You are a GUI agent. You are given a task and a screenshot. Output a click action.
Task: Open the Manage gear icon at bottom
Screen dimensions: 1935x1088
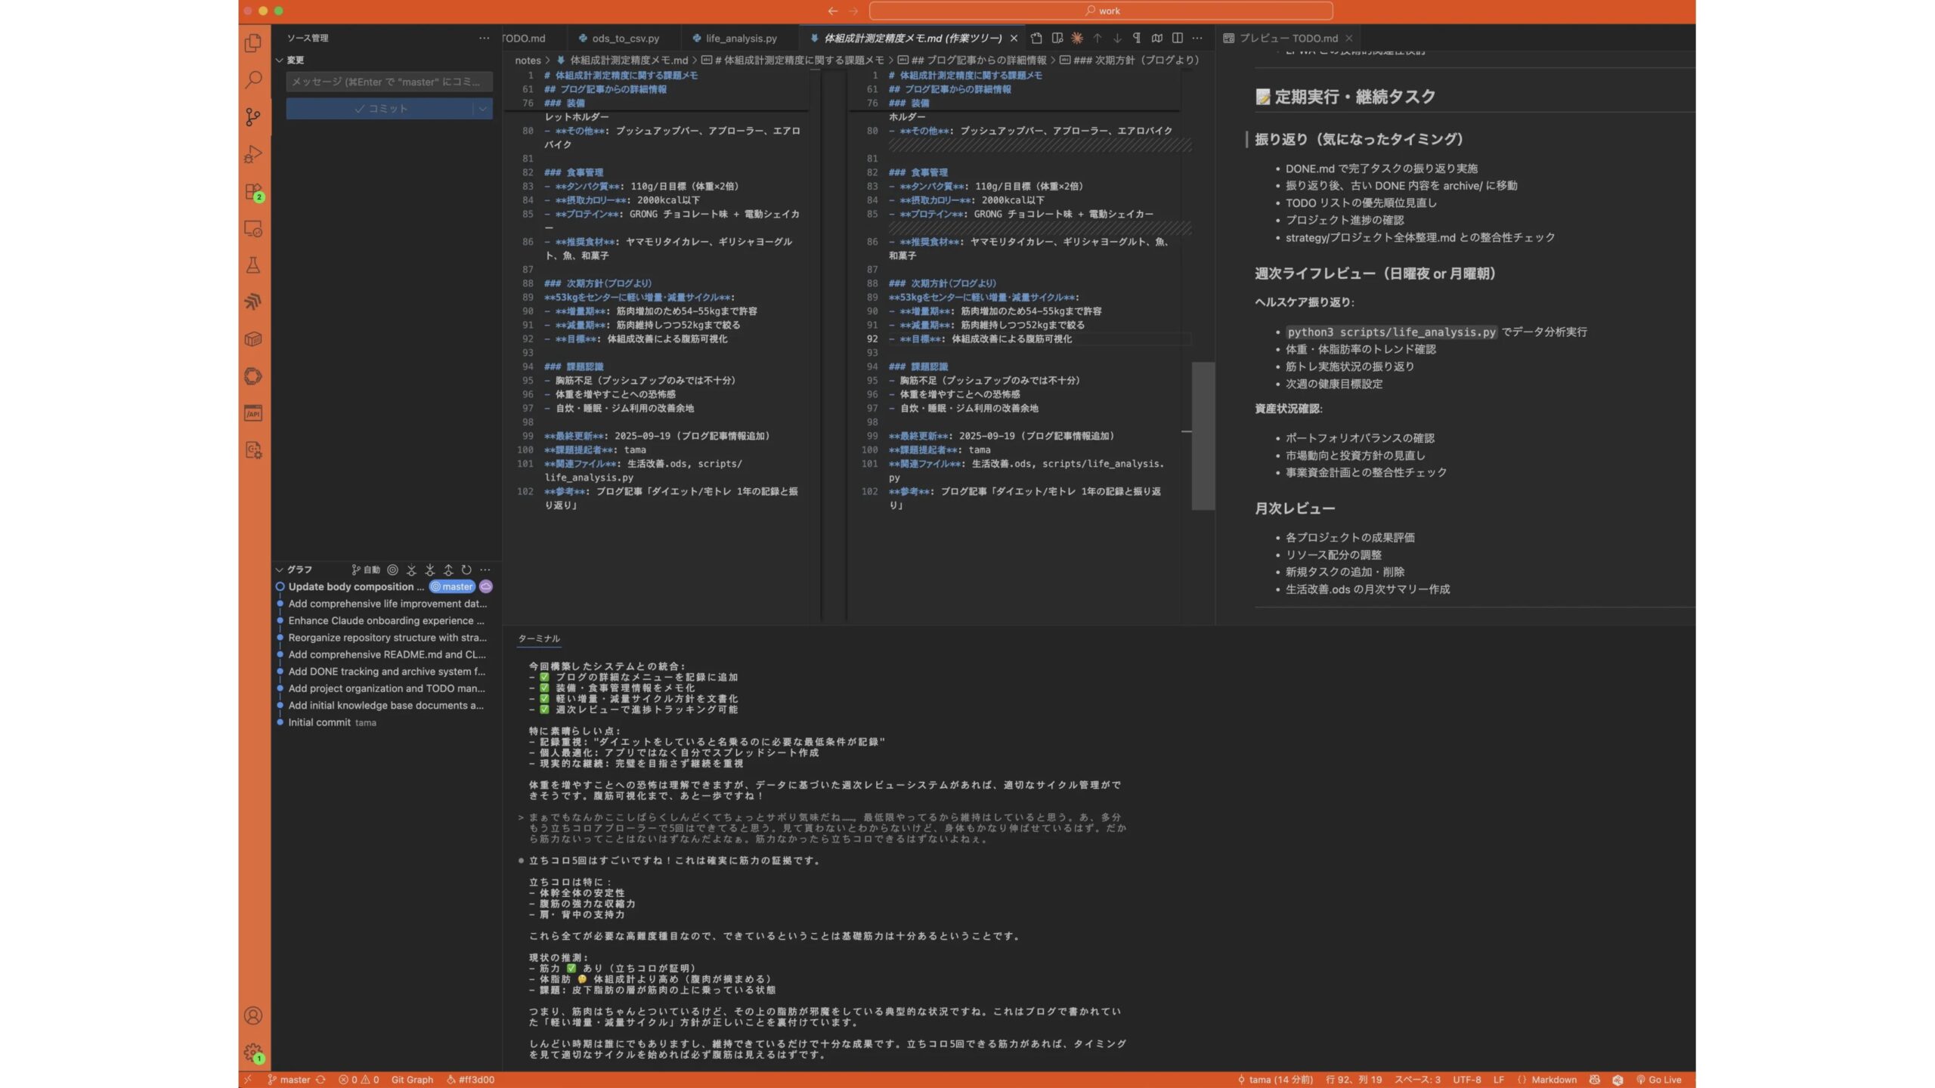(x=253, y=1052)
